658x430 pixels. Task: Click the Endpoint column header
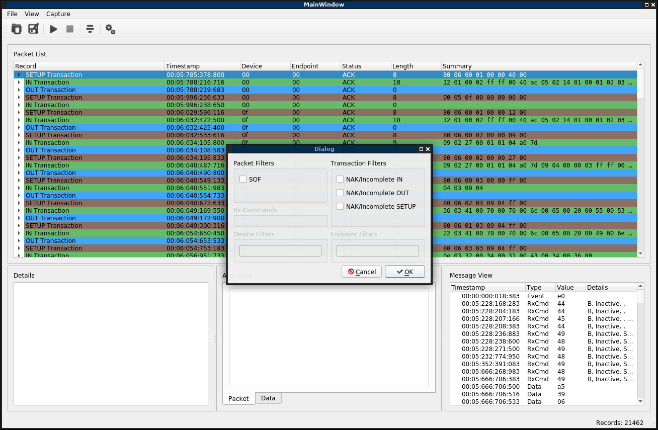coord(315,66)
